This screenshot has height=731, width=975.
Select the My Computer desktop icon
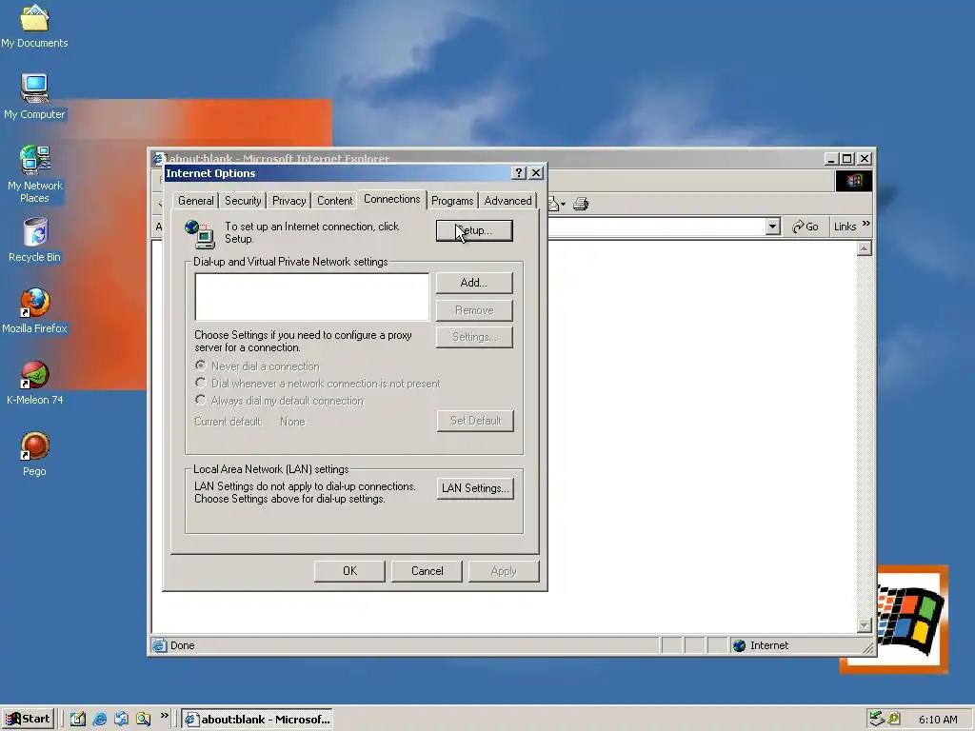click(x=34, y=96)
